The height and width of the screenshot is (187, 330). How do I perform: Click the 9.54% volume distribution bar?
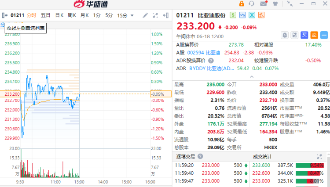[x=309, y=165]
